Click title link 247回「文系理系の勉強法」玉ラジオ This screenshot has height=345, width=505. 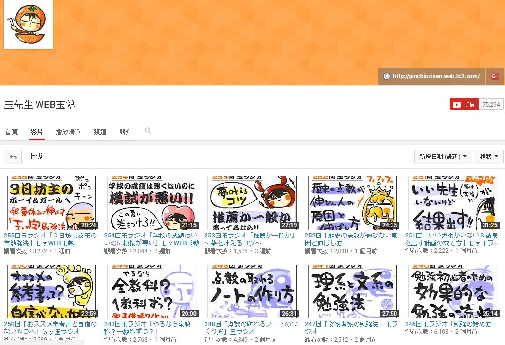coord(351,327)
